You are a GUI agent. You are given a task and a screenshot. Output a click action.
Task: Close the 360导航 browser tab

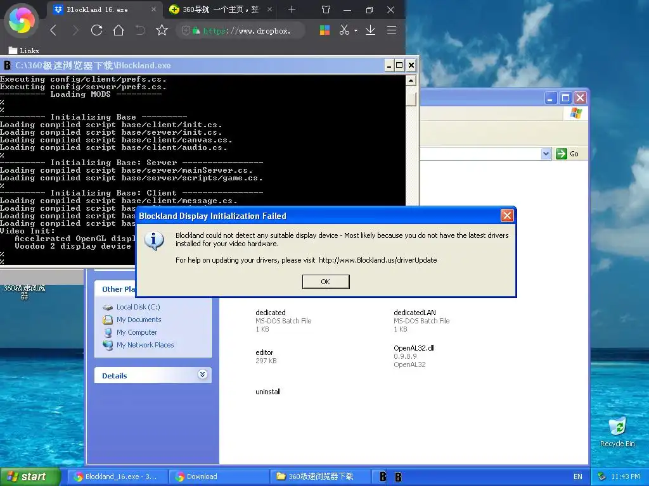(269, 9)
